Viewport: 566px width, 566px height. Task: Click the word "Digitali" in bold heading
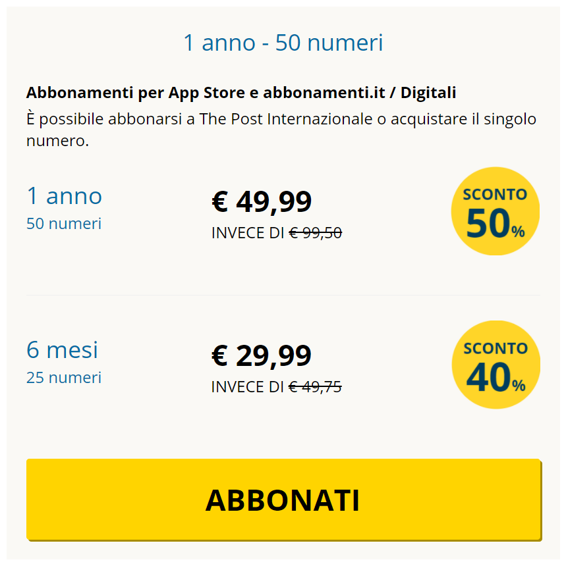[x=428, y=93]
